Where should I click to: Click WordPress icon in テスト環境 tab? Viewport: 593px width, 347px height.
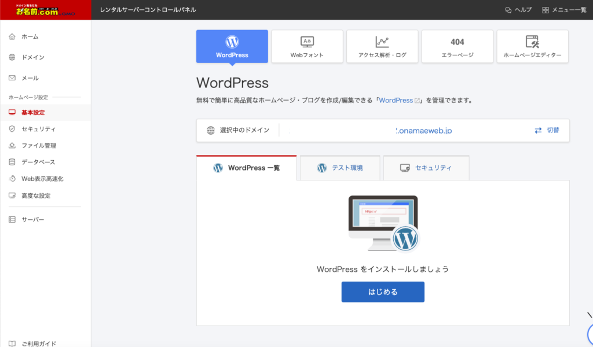322,168
